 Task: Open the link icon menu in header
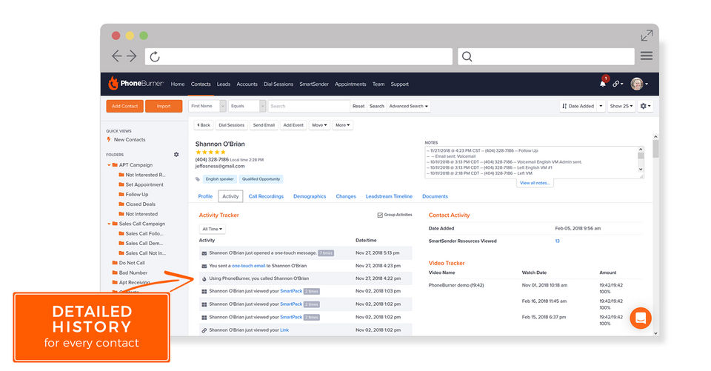coord(617,84)
